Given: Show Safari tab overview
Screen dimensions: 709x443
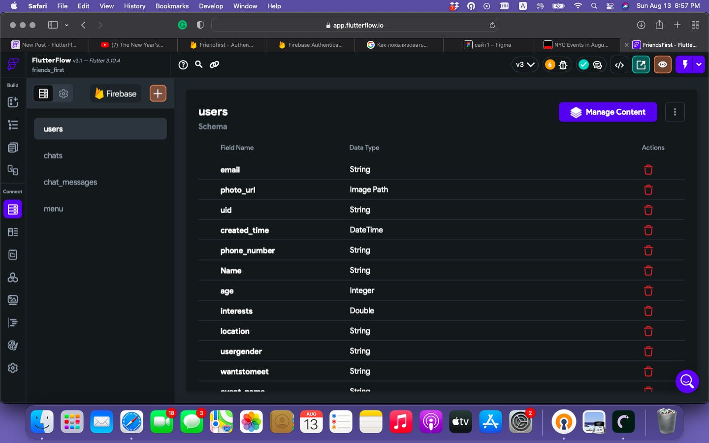Looking at the screenshot, I should click(696, 25).
